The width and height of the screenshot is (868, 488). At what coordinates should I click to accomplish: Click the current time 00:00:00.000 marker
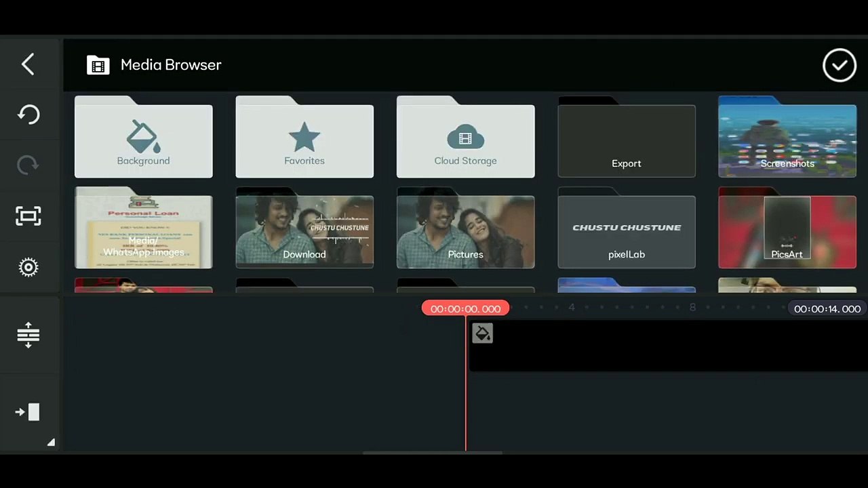pos(465,308)
